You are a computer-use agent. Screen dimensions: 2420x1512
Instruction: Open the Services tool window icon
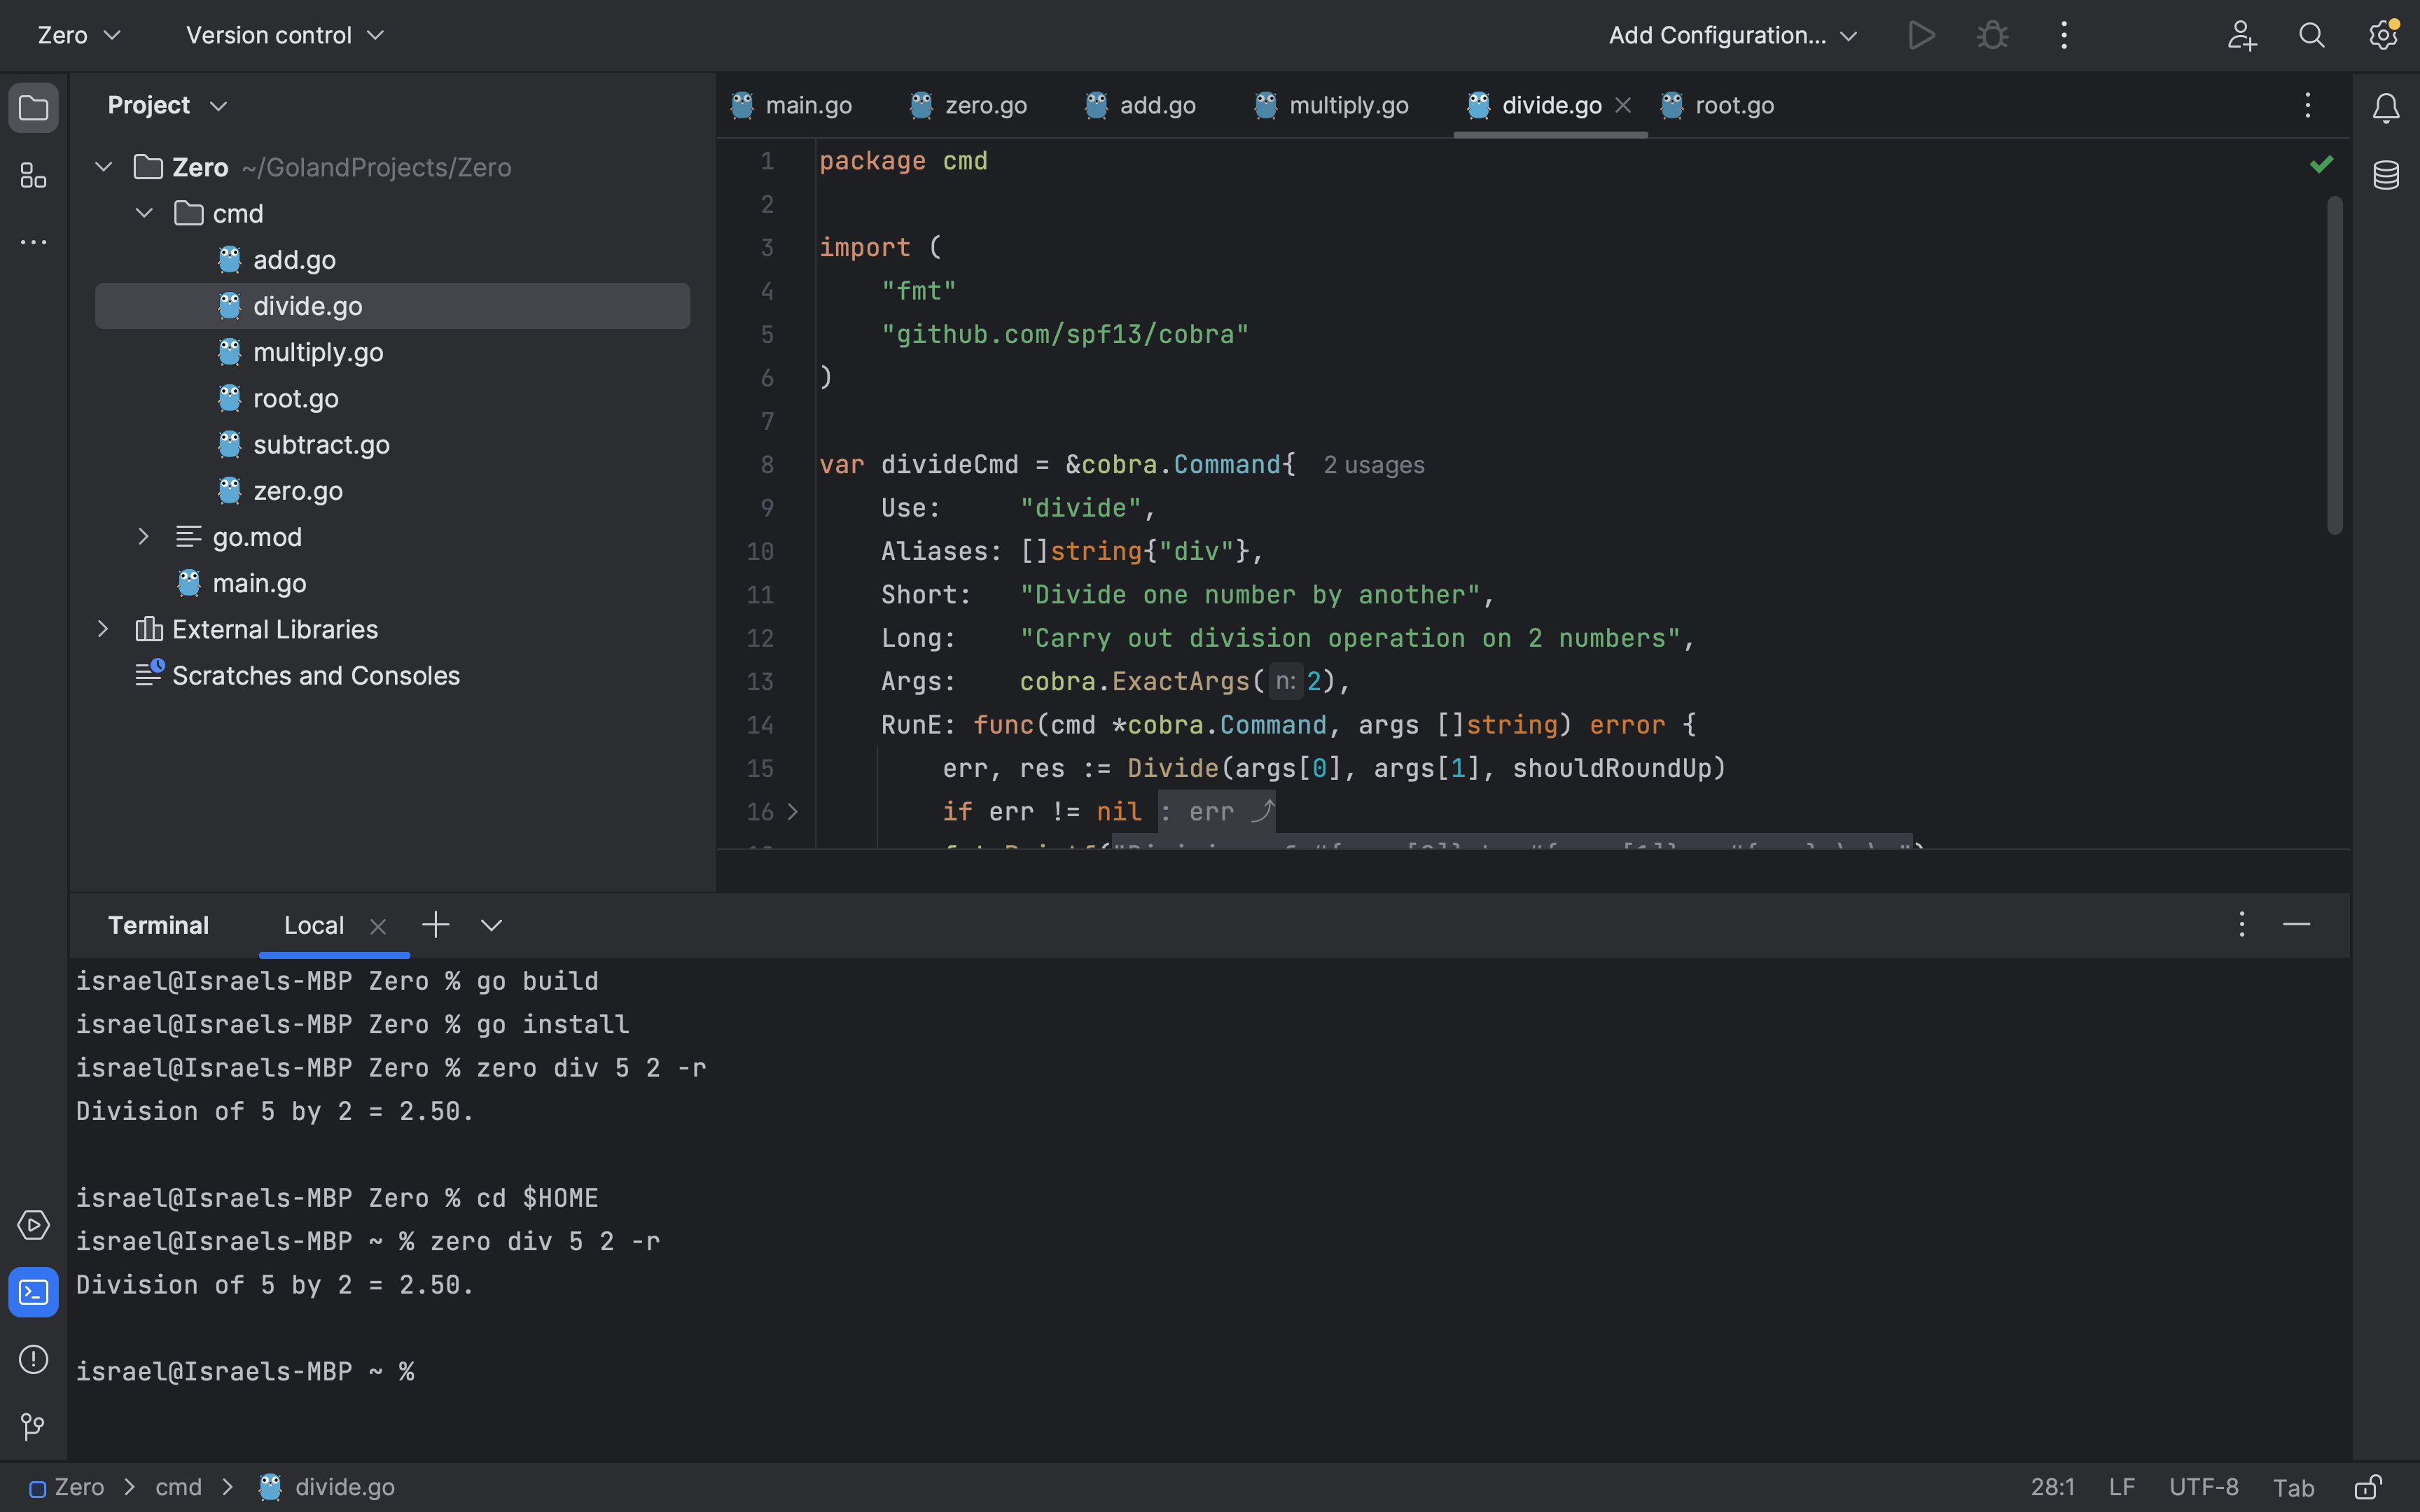point(33,1225)
